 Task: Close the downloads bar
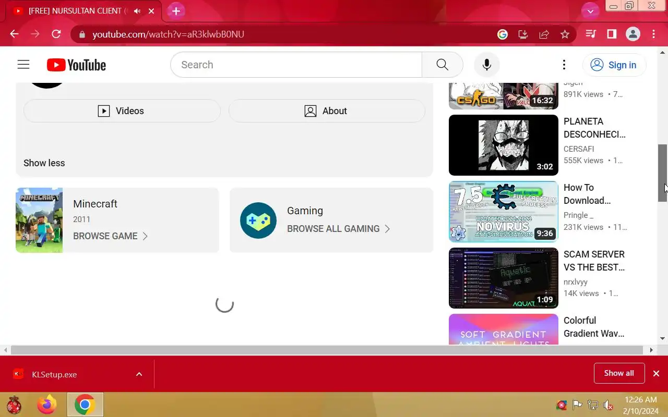point(656,373)
